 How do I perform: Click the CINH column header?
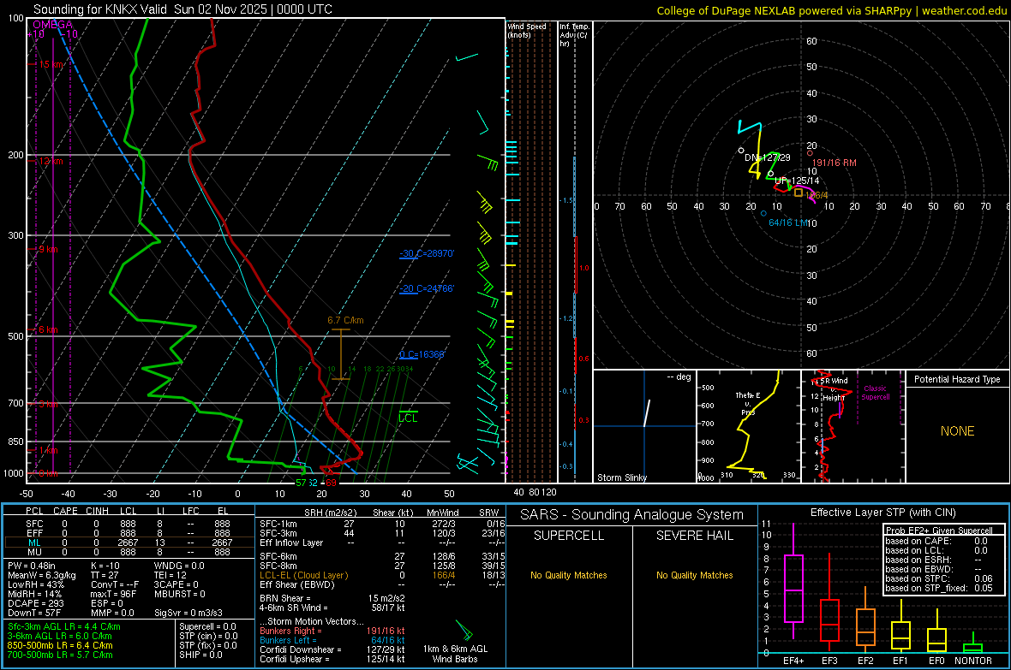(x=98, y=511)
